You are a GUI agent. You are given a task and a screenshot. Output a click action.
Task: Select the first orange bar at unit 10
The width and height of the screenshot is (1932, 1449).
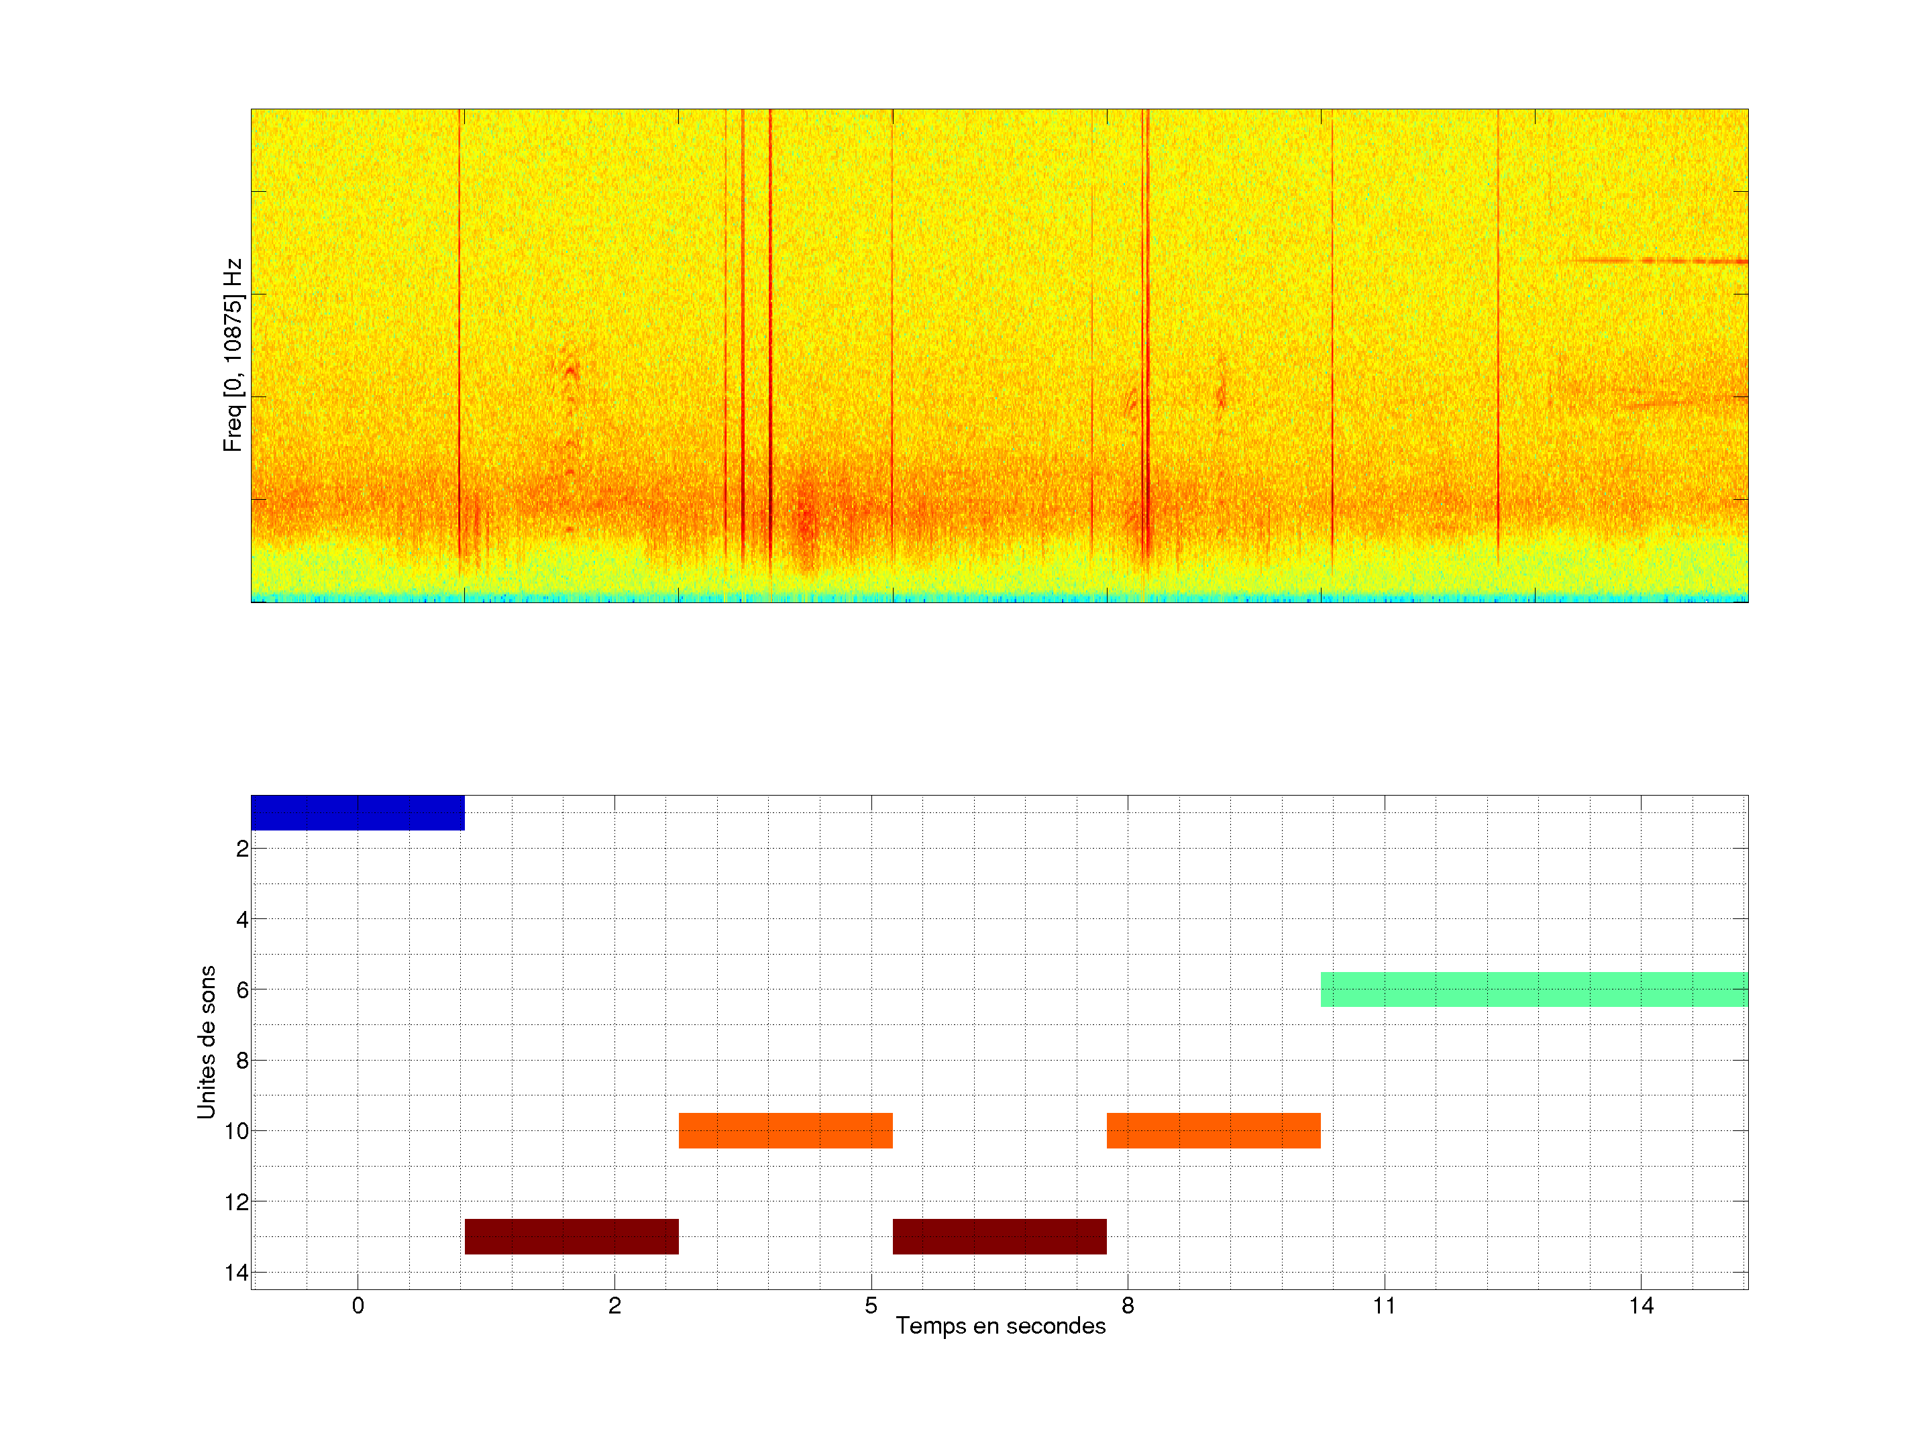coord(785,1130)
